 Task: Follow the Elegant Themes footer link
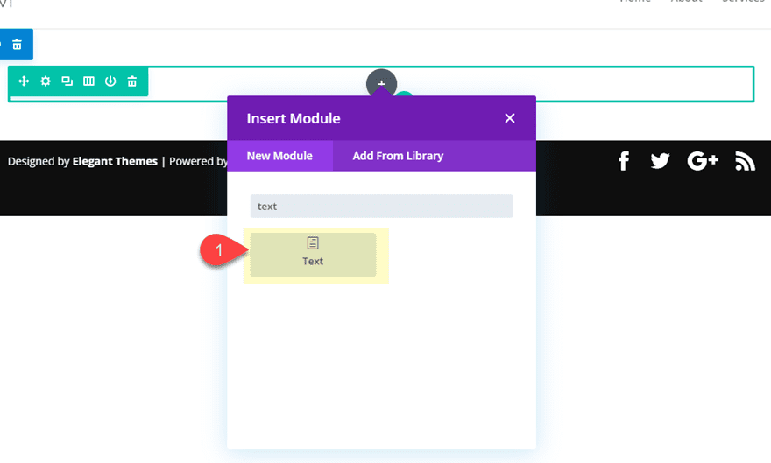coord(115,161)
